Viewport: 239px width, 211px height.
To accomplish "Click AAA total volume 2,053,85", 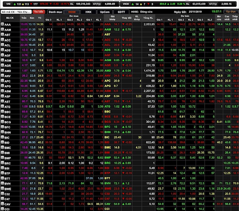I will tap(149, 24).
